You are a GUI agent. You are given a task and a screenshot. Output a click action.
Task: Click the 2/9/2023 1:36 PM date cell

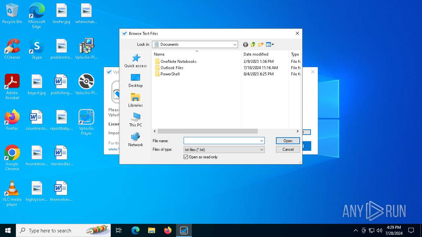coord(258,62)
